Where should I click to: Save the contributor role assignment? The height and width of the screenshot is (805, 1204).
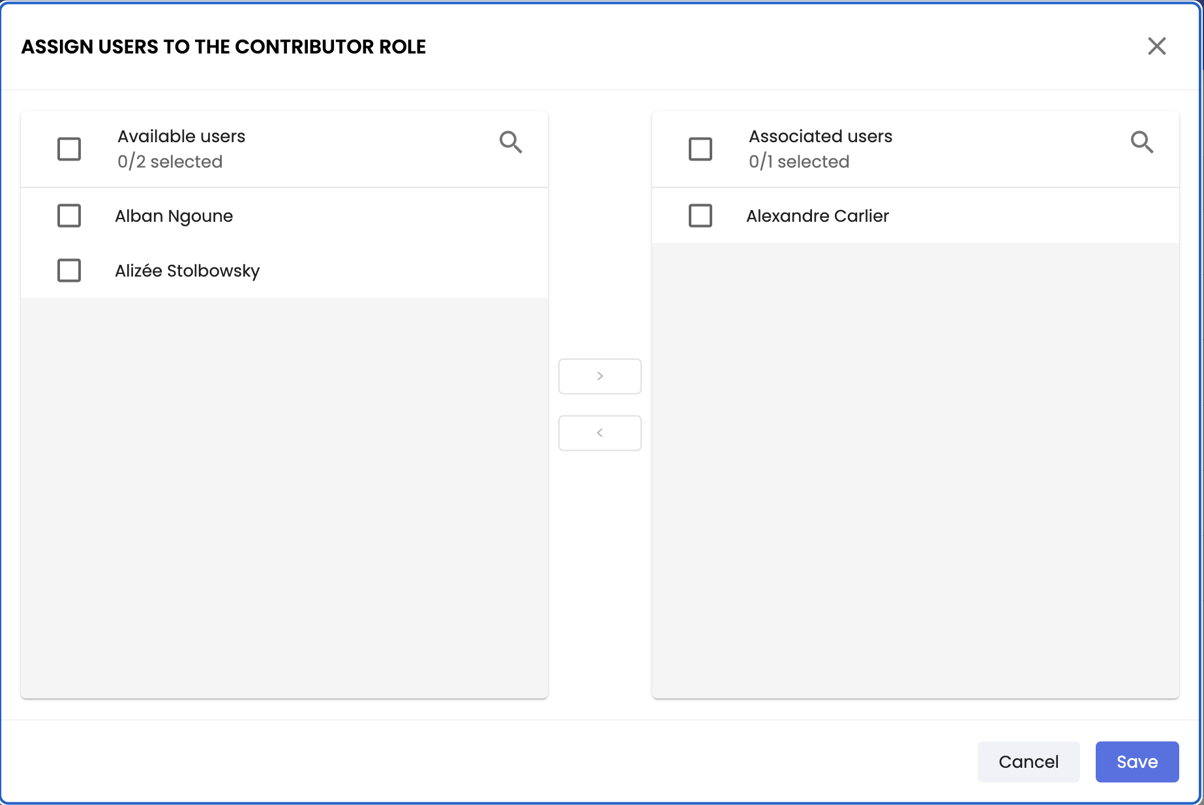point(1137,761)
